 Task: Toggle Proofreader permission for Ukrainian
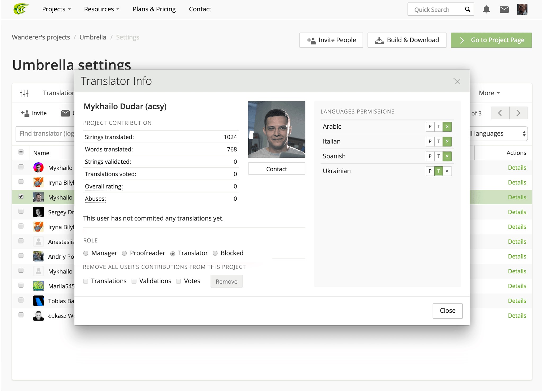(430, 171)
